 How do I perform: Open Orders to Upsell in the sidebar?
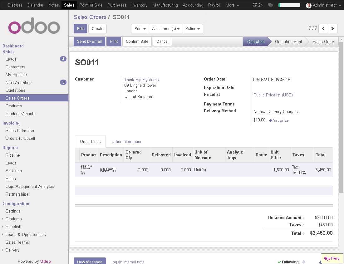pyautogui.click(x=20, y=138)
